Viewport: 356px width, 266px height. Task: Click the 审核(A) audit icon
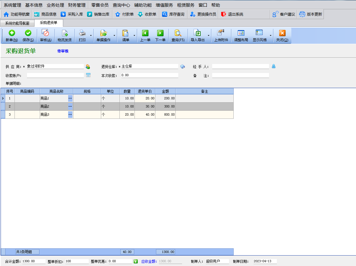[46, 33]
